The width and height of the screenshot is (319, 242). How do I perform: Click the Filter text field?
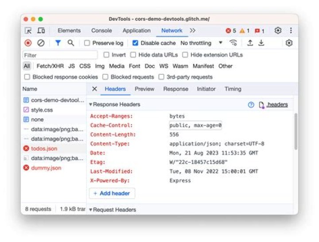click(x=60, y=55)
